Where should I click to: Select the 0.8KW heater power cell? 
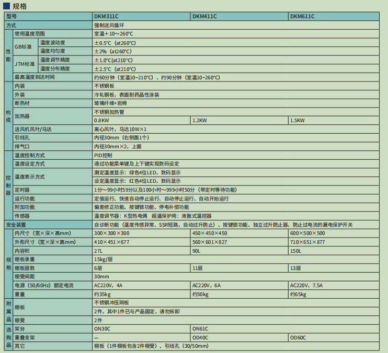pos(141,121)
